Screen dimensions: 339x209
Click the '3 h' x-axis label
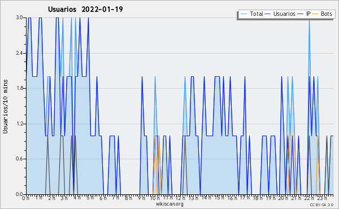(x=64, y=198)
